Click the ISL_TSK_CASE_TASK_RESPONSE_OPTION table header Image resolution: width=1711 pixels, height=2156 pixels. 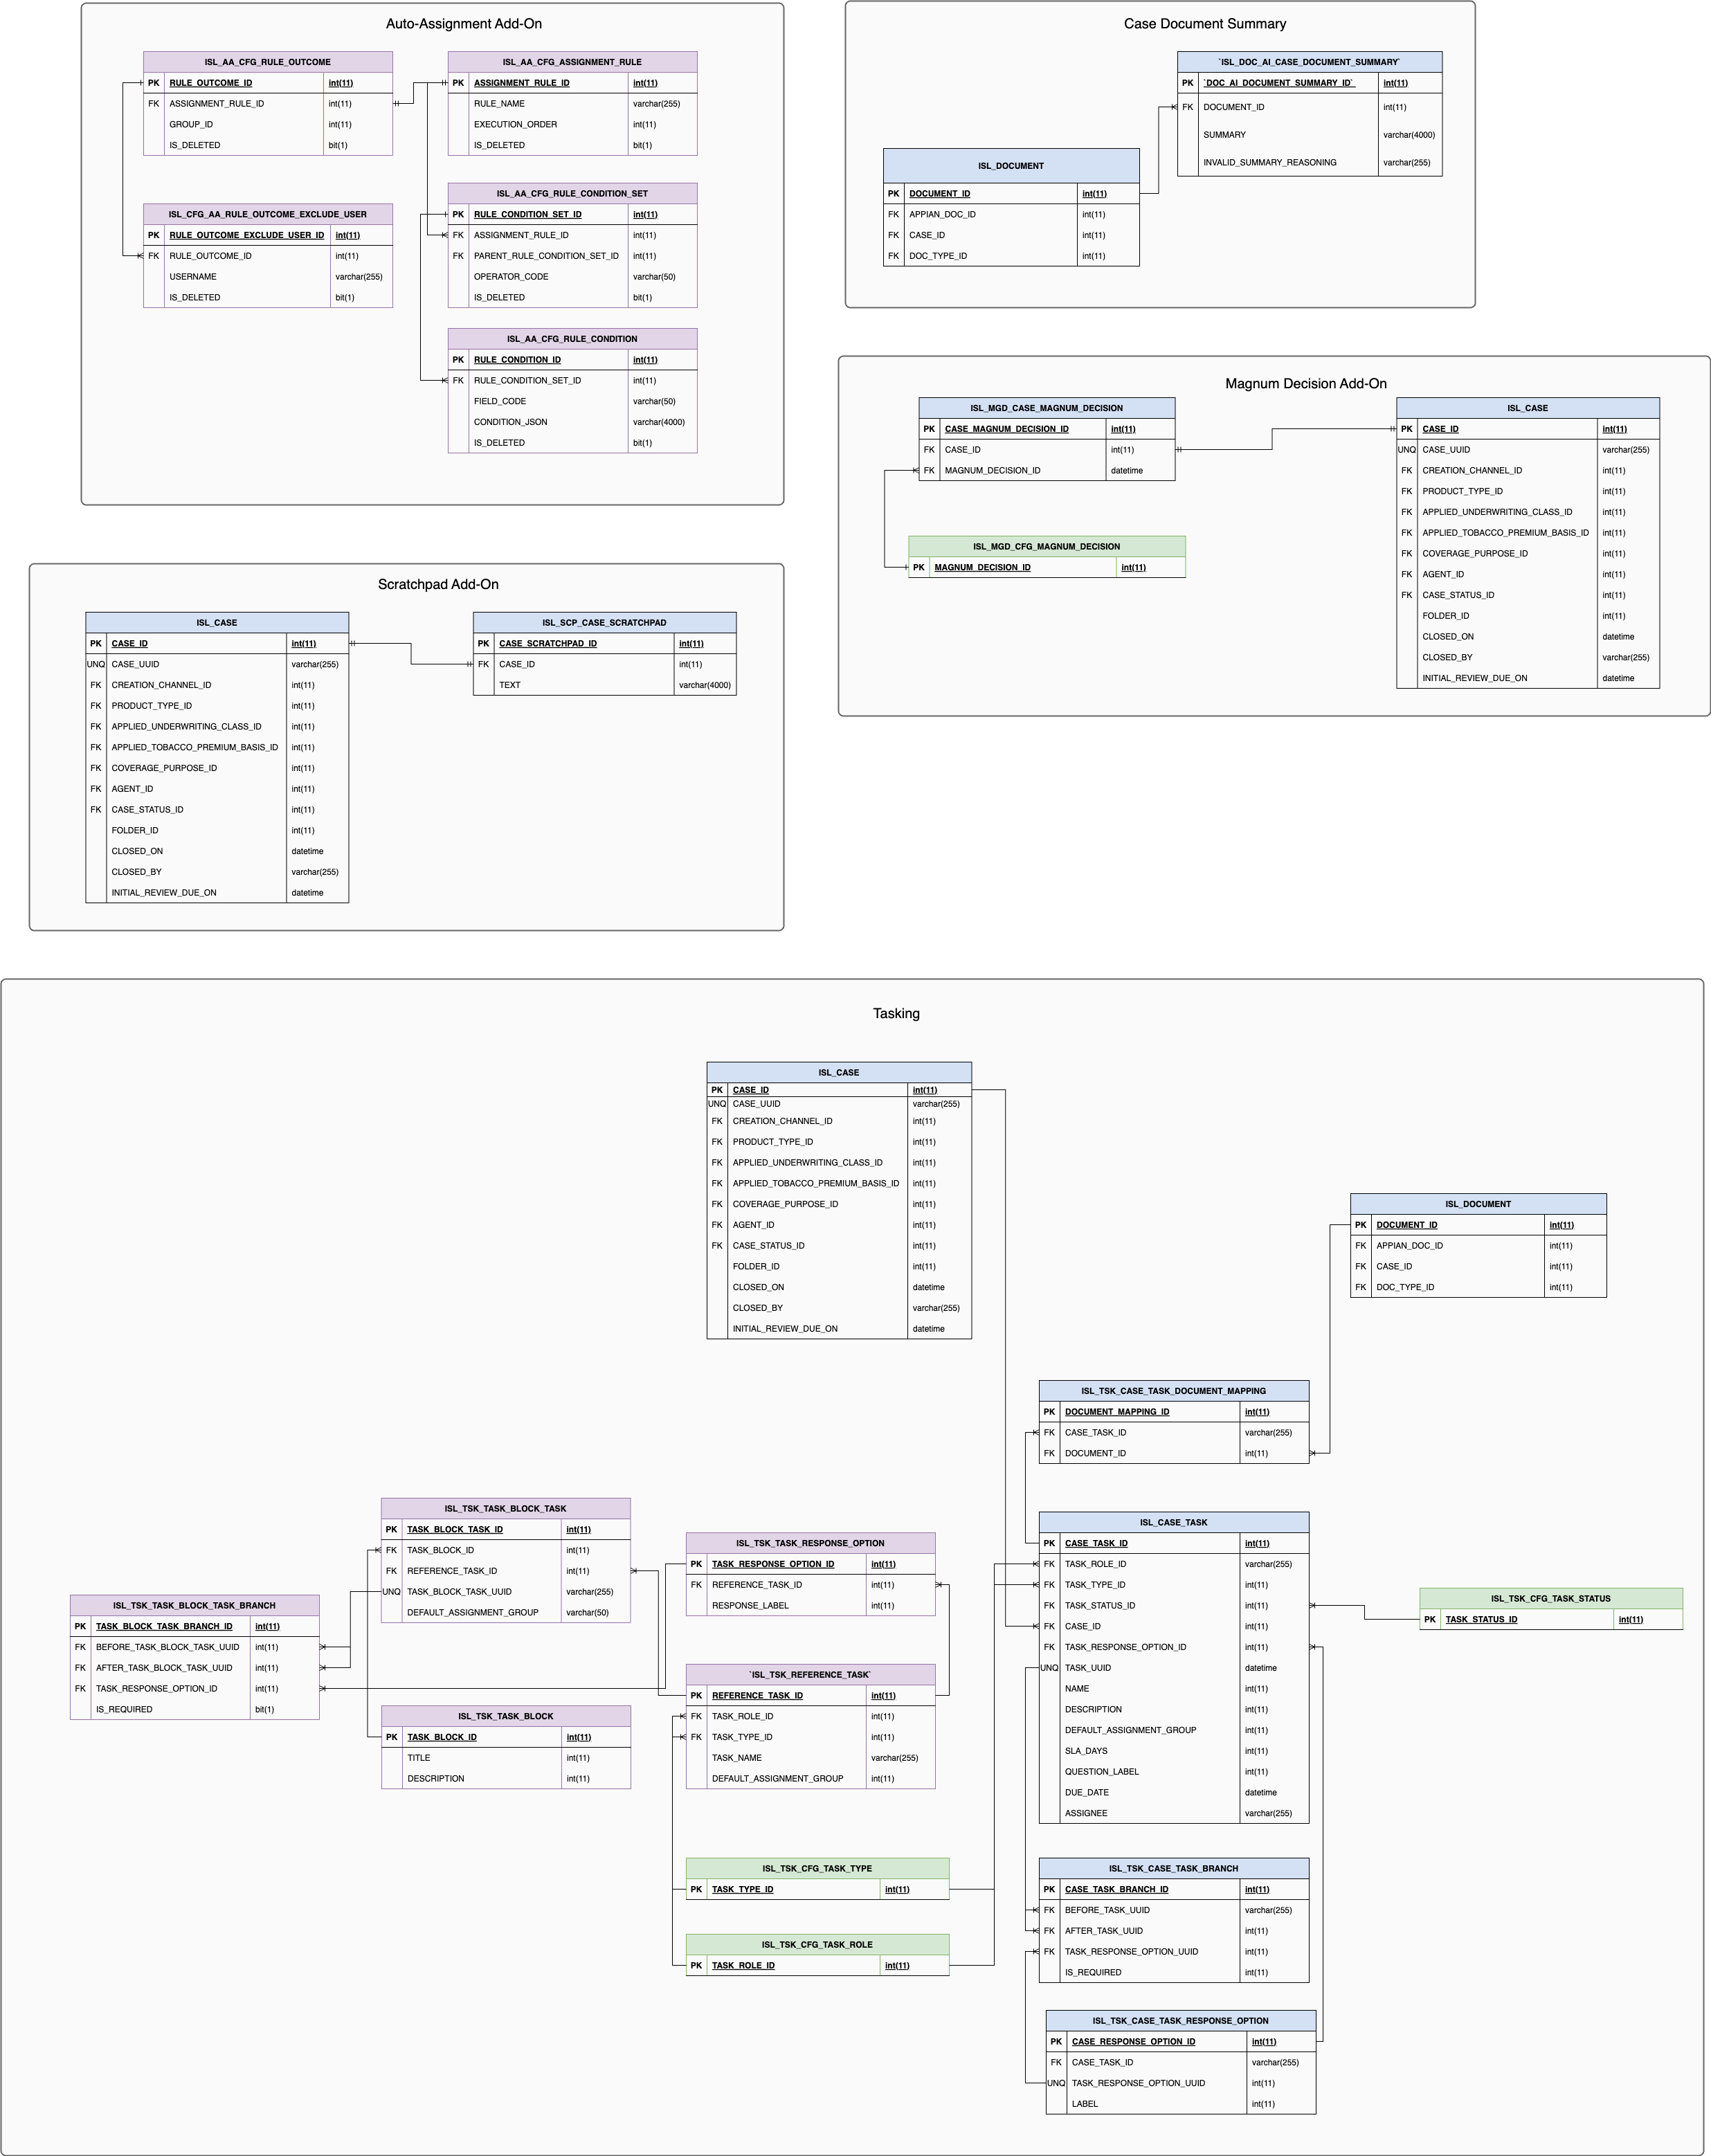(x=1181, y=2021)
